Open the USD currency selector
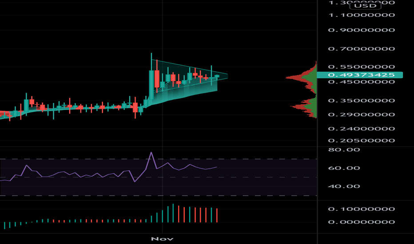Viewport: 414px width, 244px height. (365, 6)
